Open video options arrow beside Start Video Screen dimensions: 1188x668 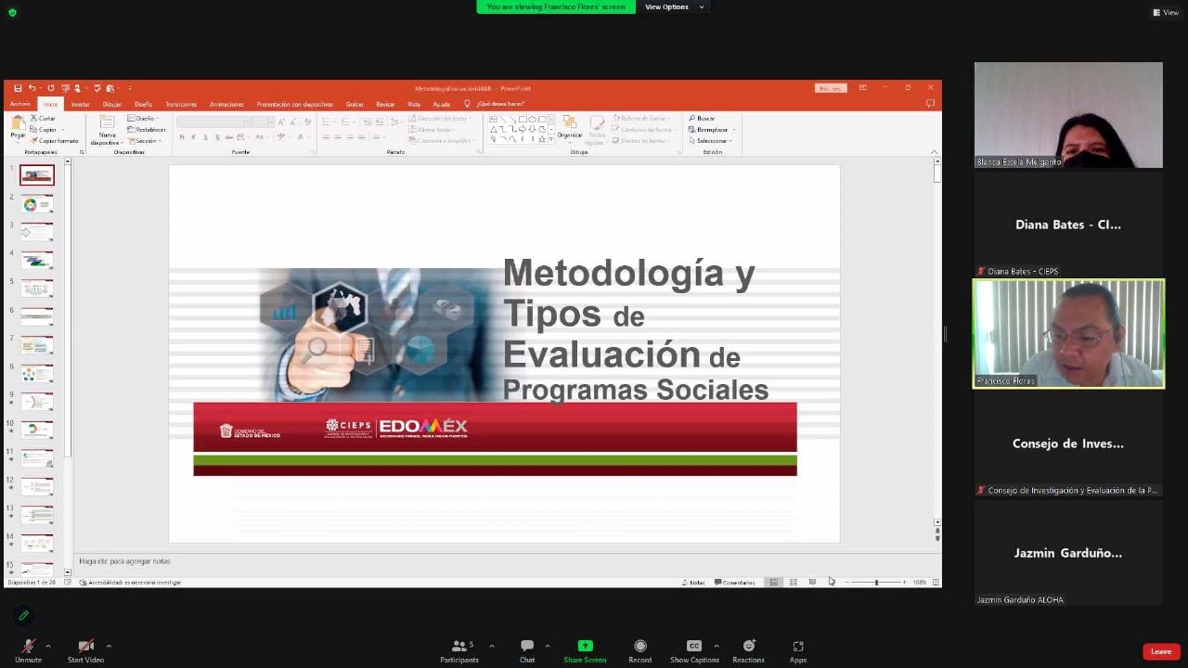109,646
